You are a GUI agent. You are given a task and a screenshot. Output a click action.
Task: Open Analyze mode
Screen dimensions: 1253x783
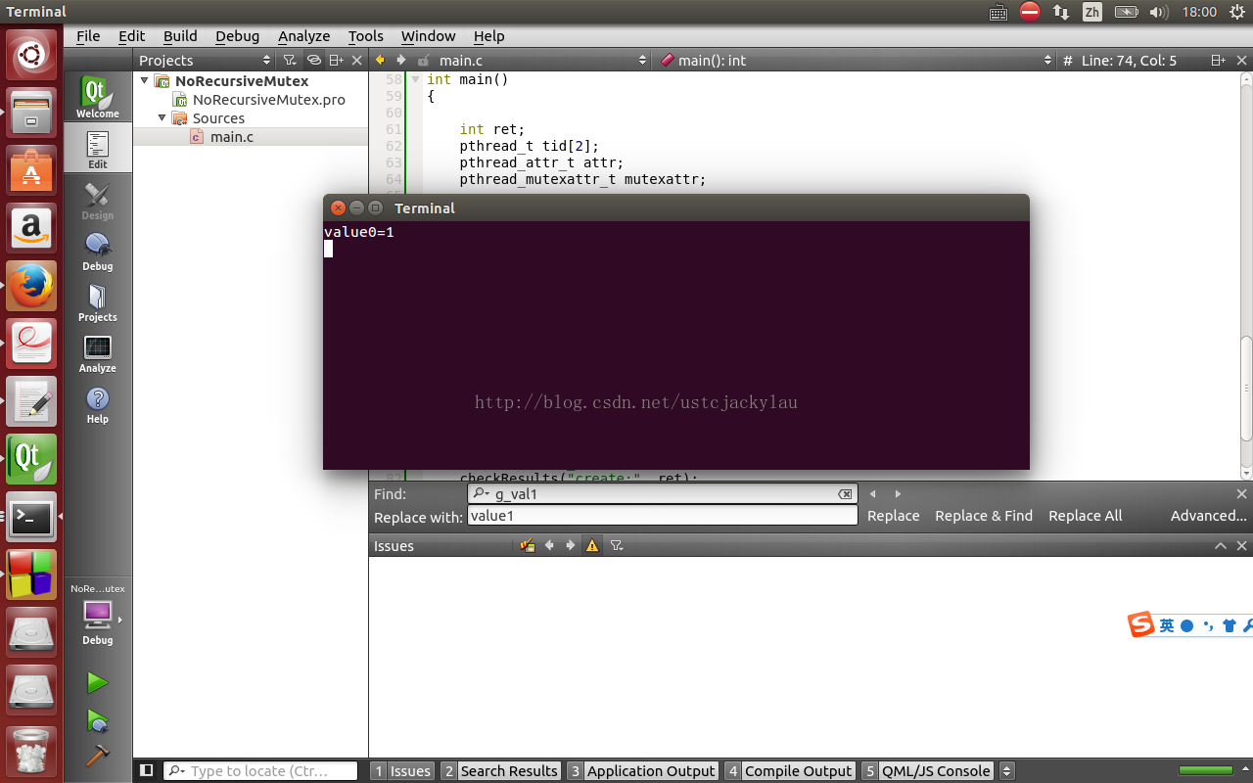97,352
